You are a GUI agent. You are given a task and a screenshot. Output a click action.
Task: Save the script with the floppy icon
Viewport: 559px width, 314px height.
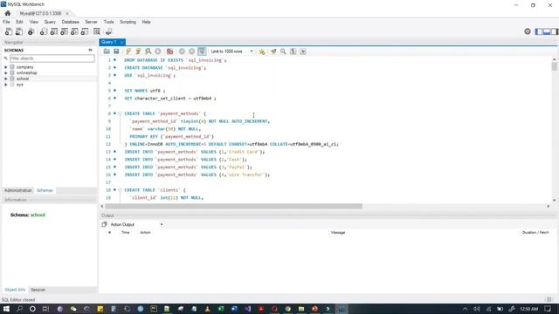[x=116, y=51]
